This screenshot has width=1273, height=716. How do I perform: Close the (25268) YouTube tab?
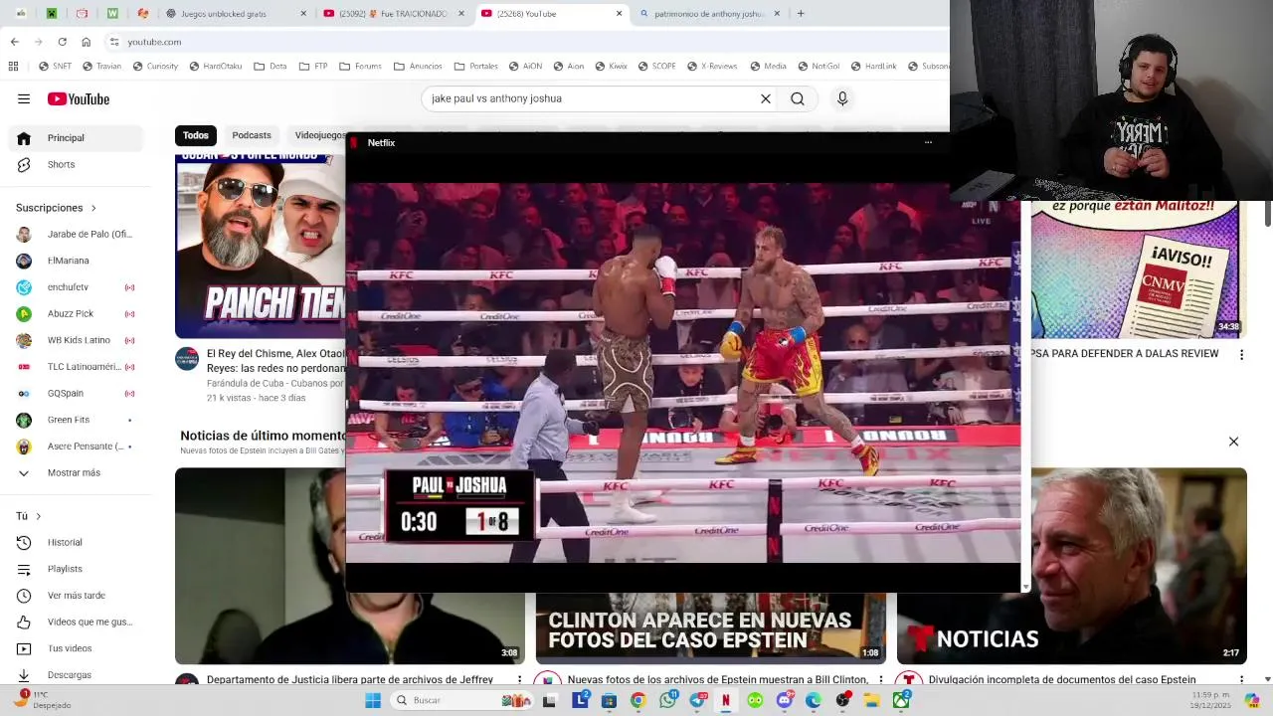coord(620,14)
